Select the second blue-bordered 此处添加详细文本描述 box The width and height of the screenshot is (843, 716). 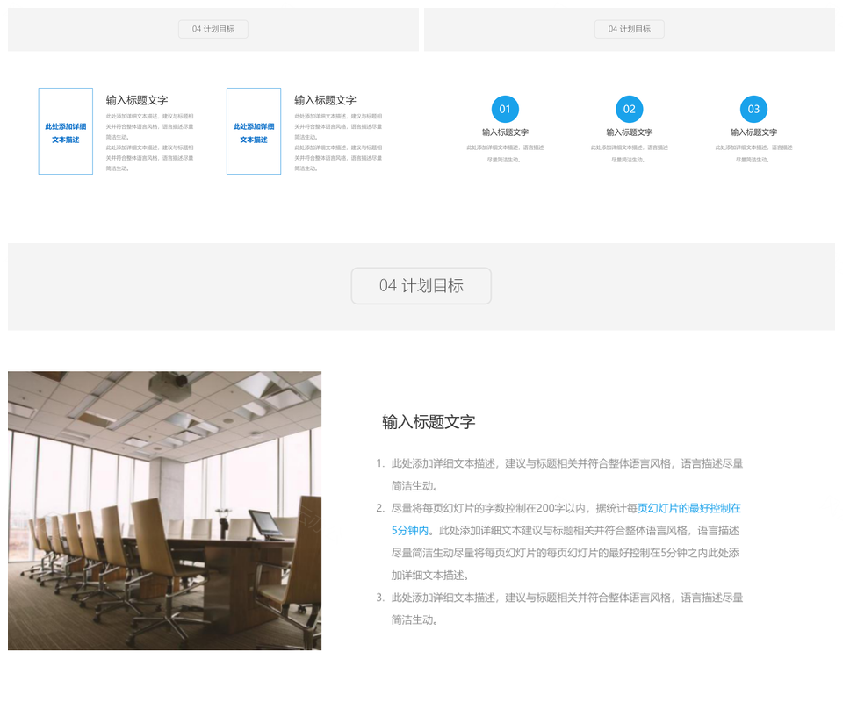click(254, 131)
